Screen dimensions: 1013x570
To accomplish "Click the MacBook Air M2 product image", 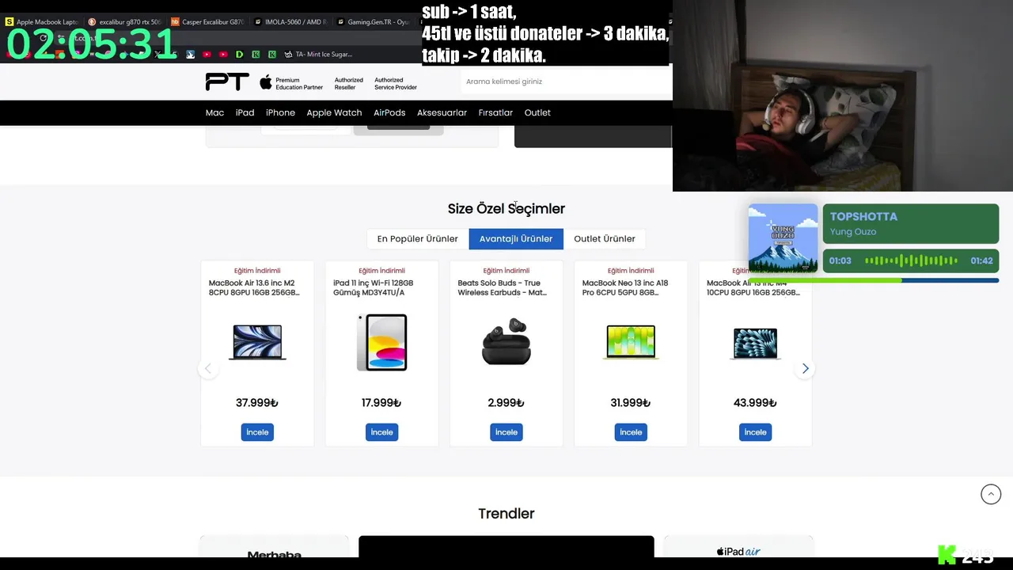I will (x=257, y=342).
